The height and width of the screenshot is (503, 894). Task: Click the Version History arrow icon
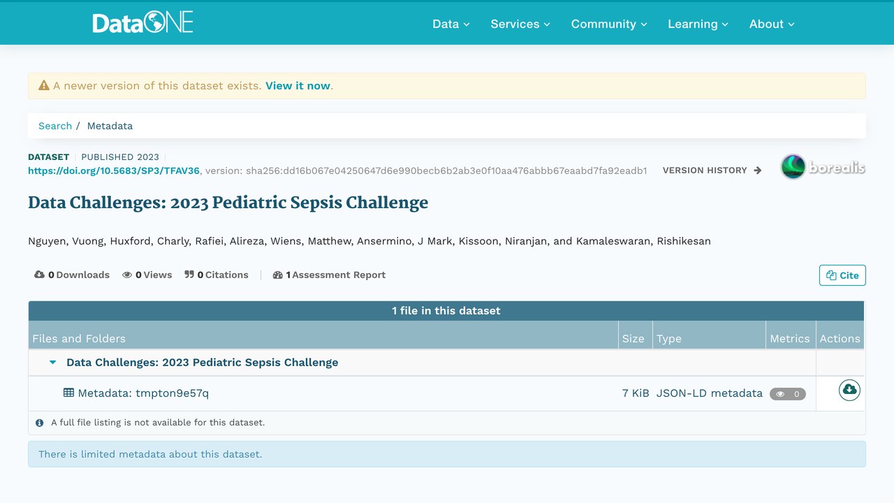click(x=757, y=170)
